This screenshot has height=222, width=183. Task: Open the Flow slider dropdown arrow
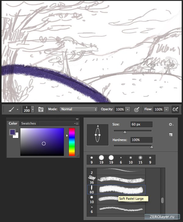(167, 109)
